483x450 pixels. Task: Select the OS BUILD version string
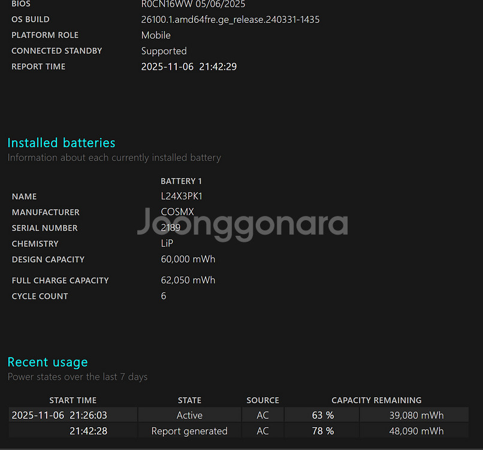[x=230, y=19]
